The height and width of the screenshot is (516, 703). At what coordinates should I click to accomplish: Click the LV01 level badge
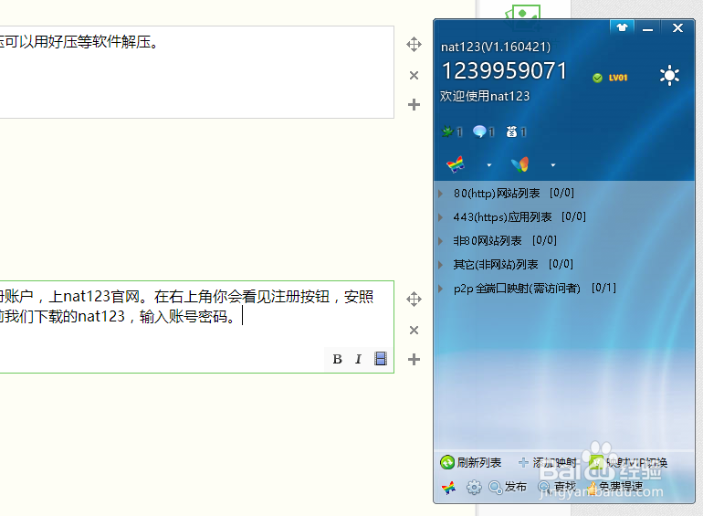click(618, 78)
